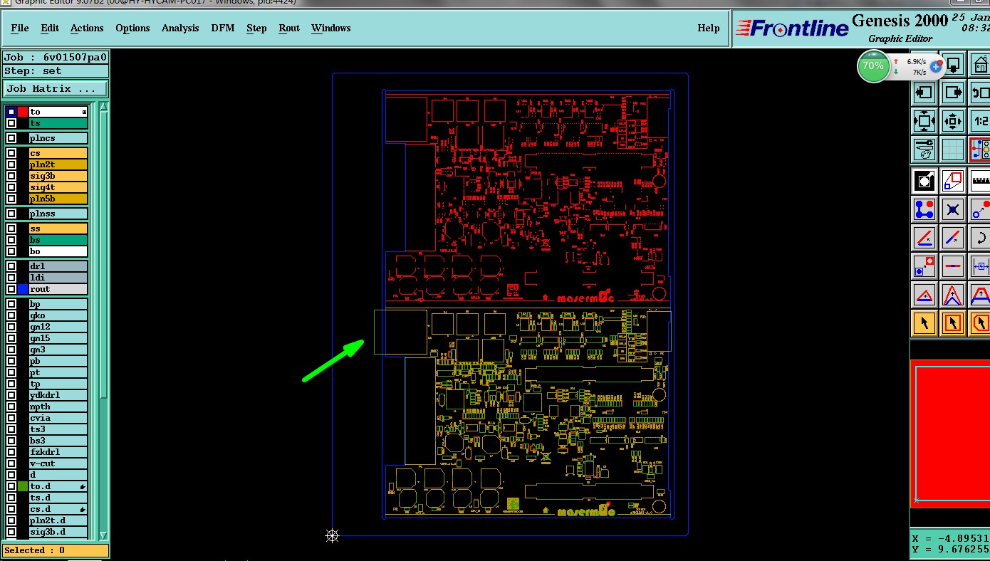Select the 'bs' layer name
The image size is (990, 561).
58,240
